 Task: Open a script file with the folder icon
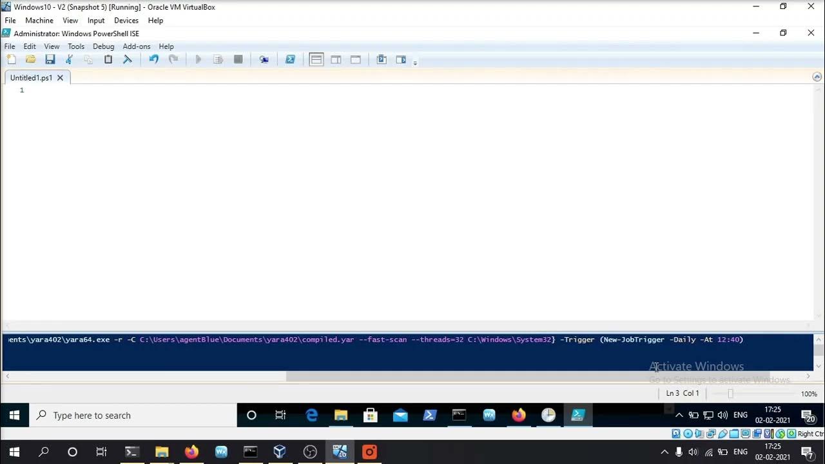[30, 59]
